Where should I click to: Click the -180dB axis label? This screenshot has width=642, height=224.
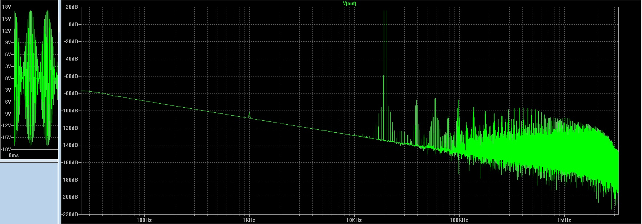tap(70, 180)
